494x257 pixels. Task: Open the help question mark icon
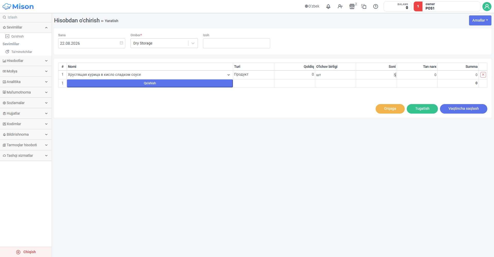coord(376,6)
